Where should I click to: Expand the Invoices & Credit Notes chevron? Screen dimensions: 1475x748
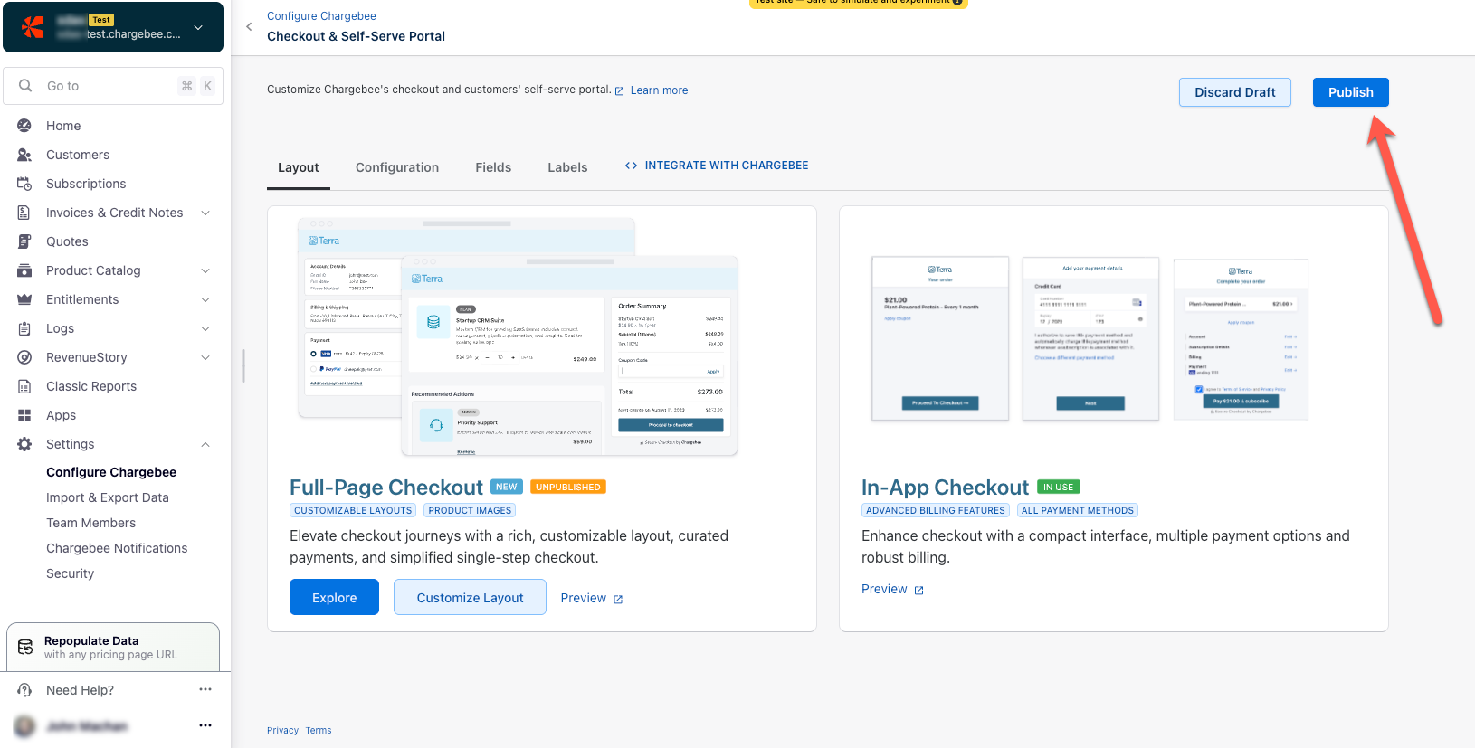click(205, 213)
